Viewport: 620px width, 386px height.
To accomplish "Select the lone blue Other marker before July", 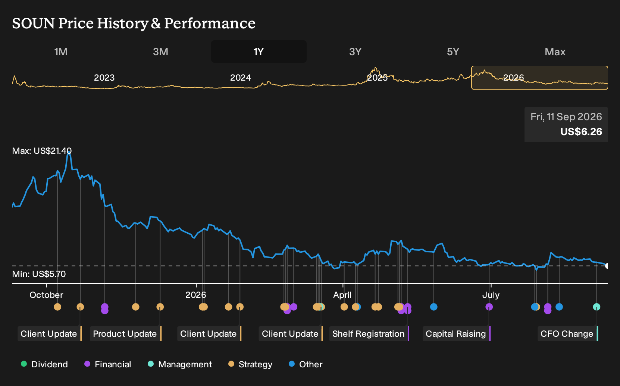I will click(x=433, y=307).
